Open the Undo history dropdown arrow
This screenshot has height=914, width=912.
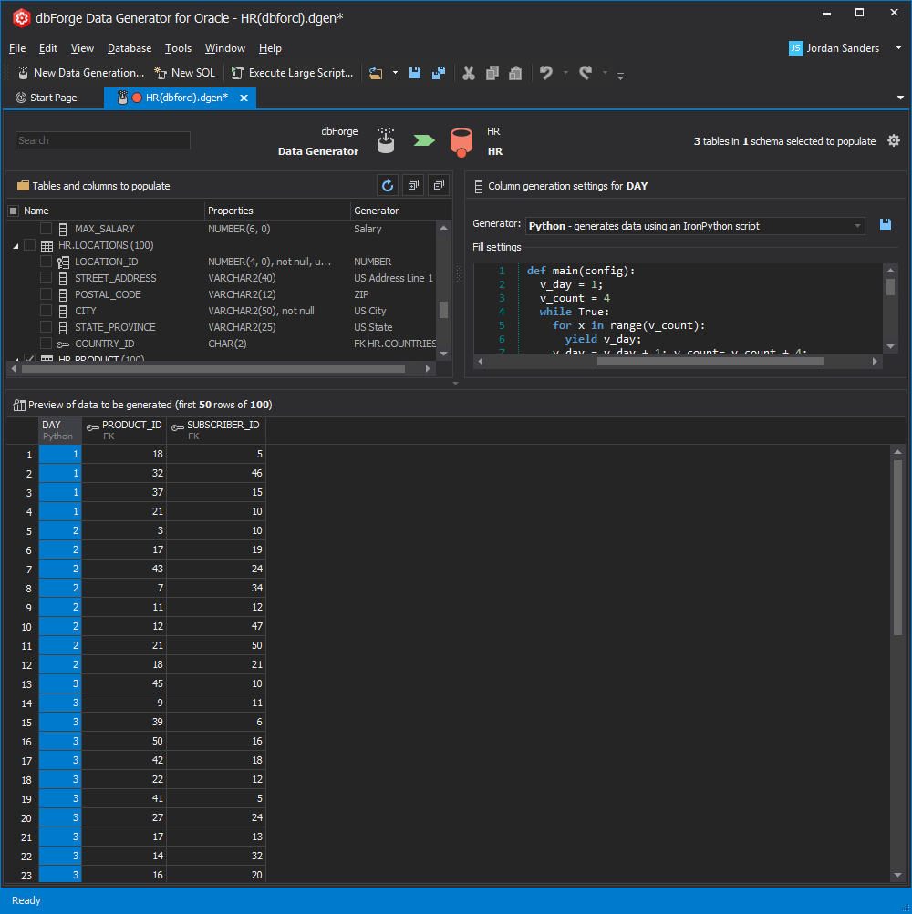click(x=565, y=73)
